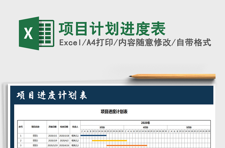
Task: Click serial number 3 in 项目3 row
Action: (21, 145)
